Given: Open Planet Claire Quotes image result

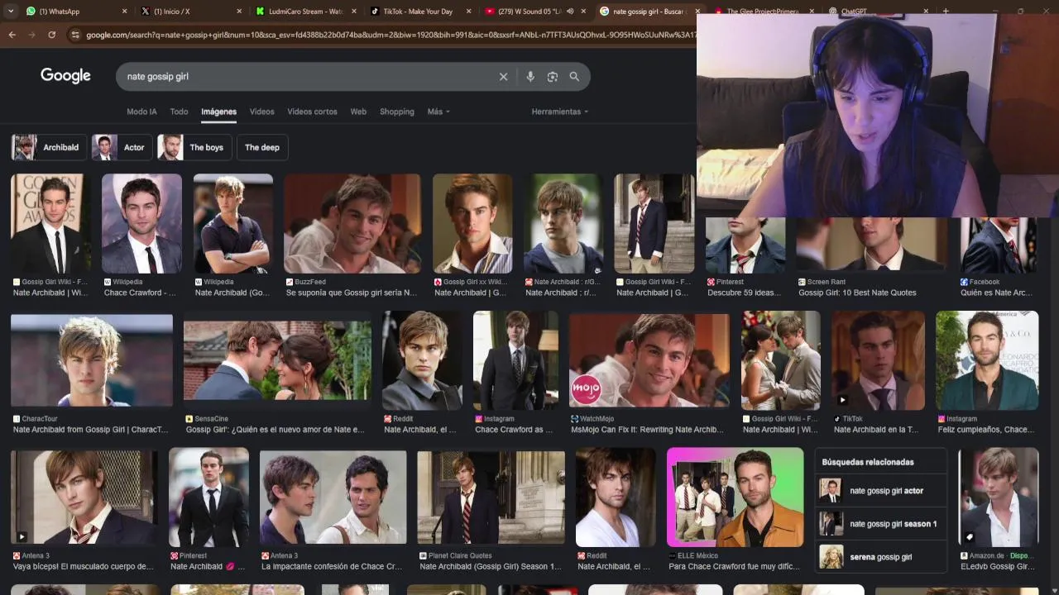Looking at the screenshot, I should point(491,497).
